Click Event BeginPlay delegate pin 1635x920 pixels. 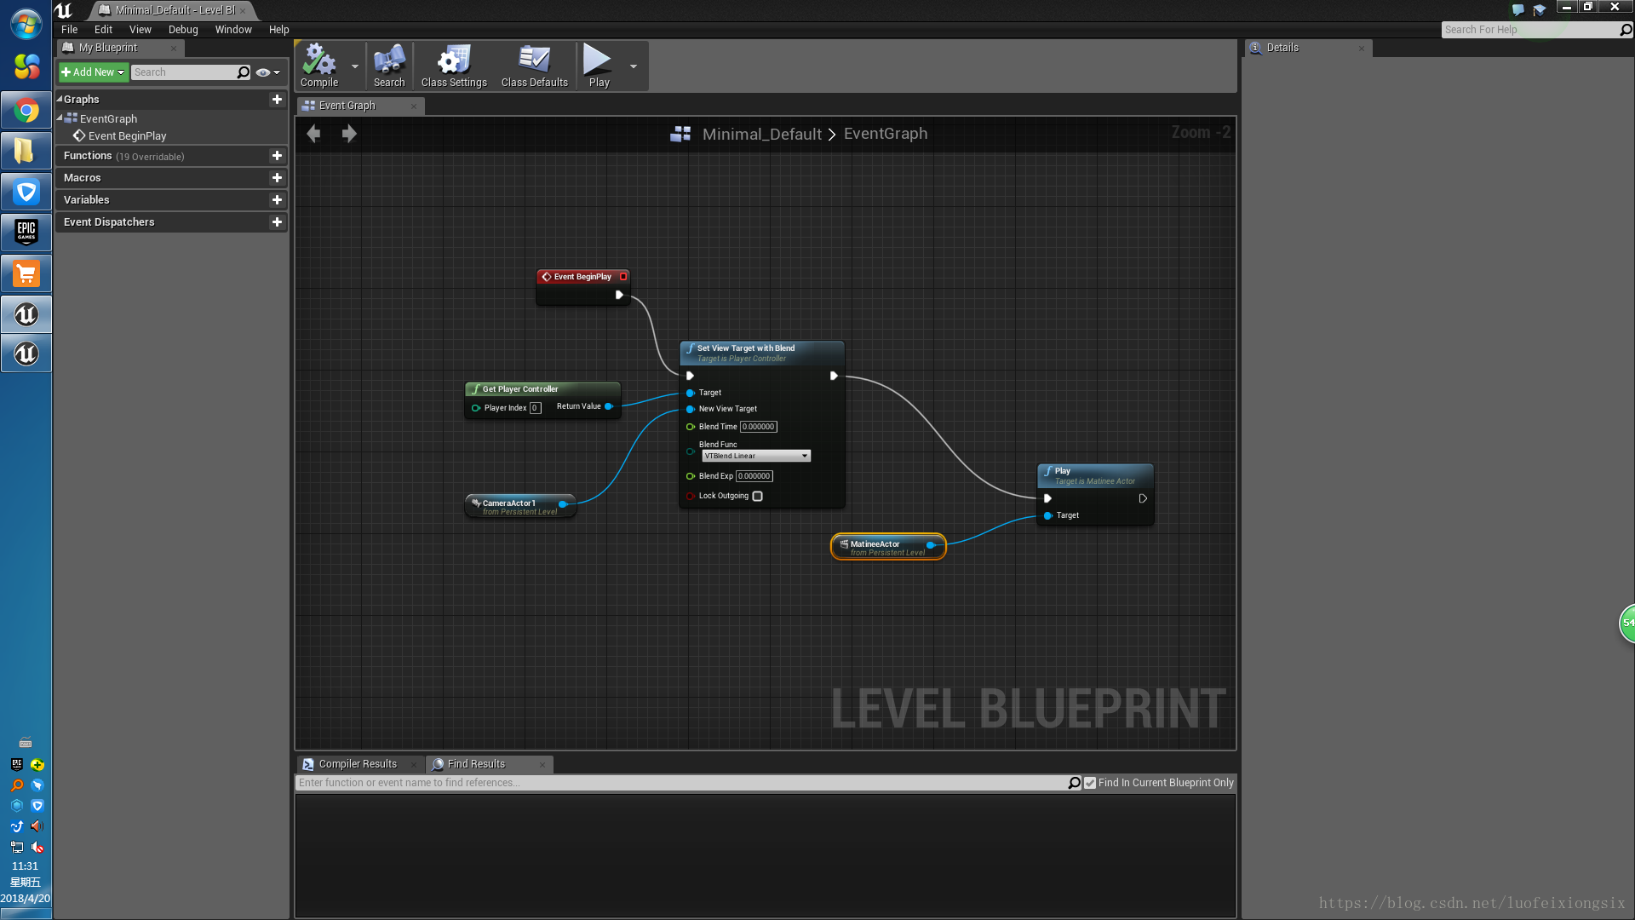(x=623, y=277)
